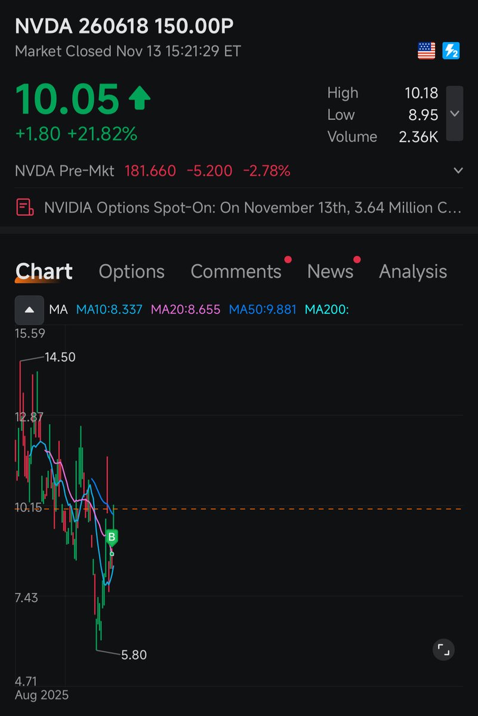Tap the blue lightning Level 2 quote icon
The width and height of the screenshot is (478, 716).
[451, 51]
